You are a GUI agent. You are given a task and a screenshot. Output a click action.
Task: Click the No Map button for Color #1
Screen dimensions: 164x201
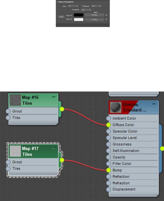point(94,15)
